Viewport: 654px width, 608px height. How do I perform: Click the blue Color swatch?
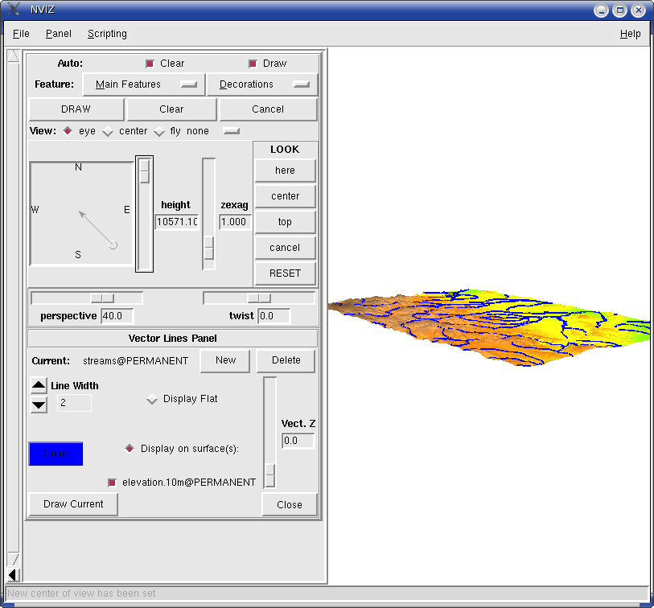[56, 454]
